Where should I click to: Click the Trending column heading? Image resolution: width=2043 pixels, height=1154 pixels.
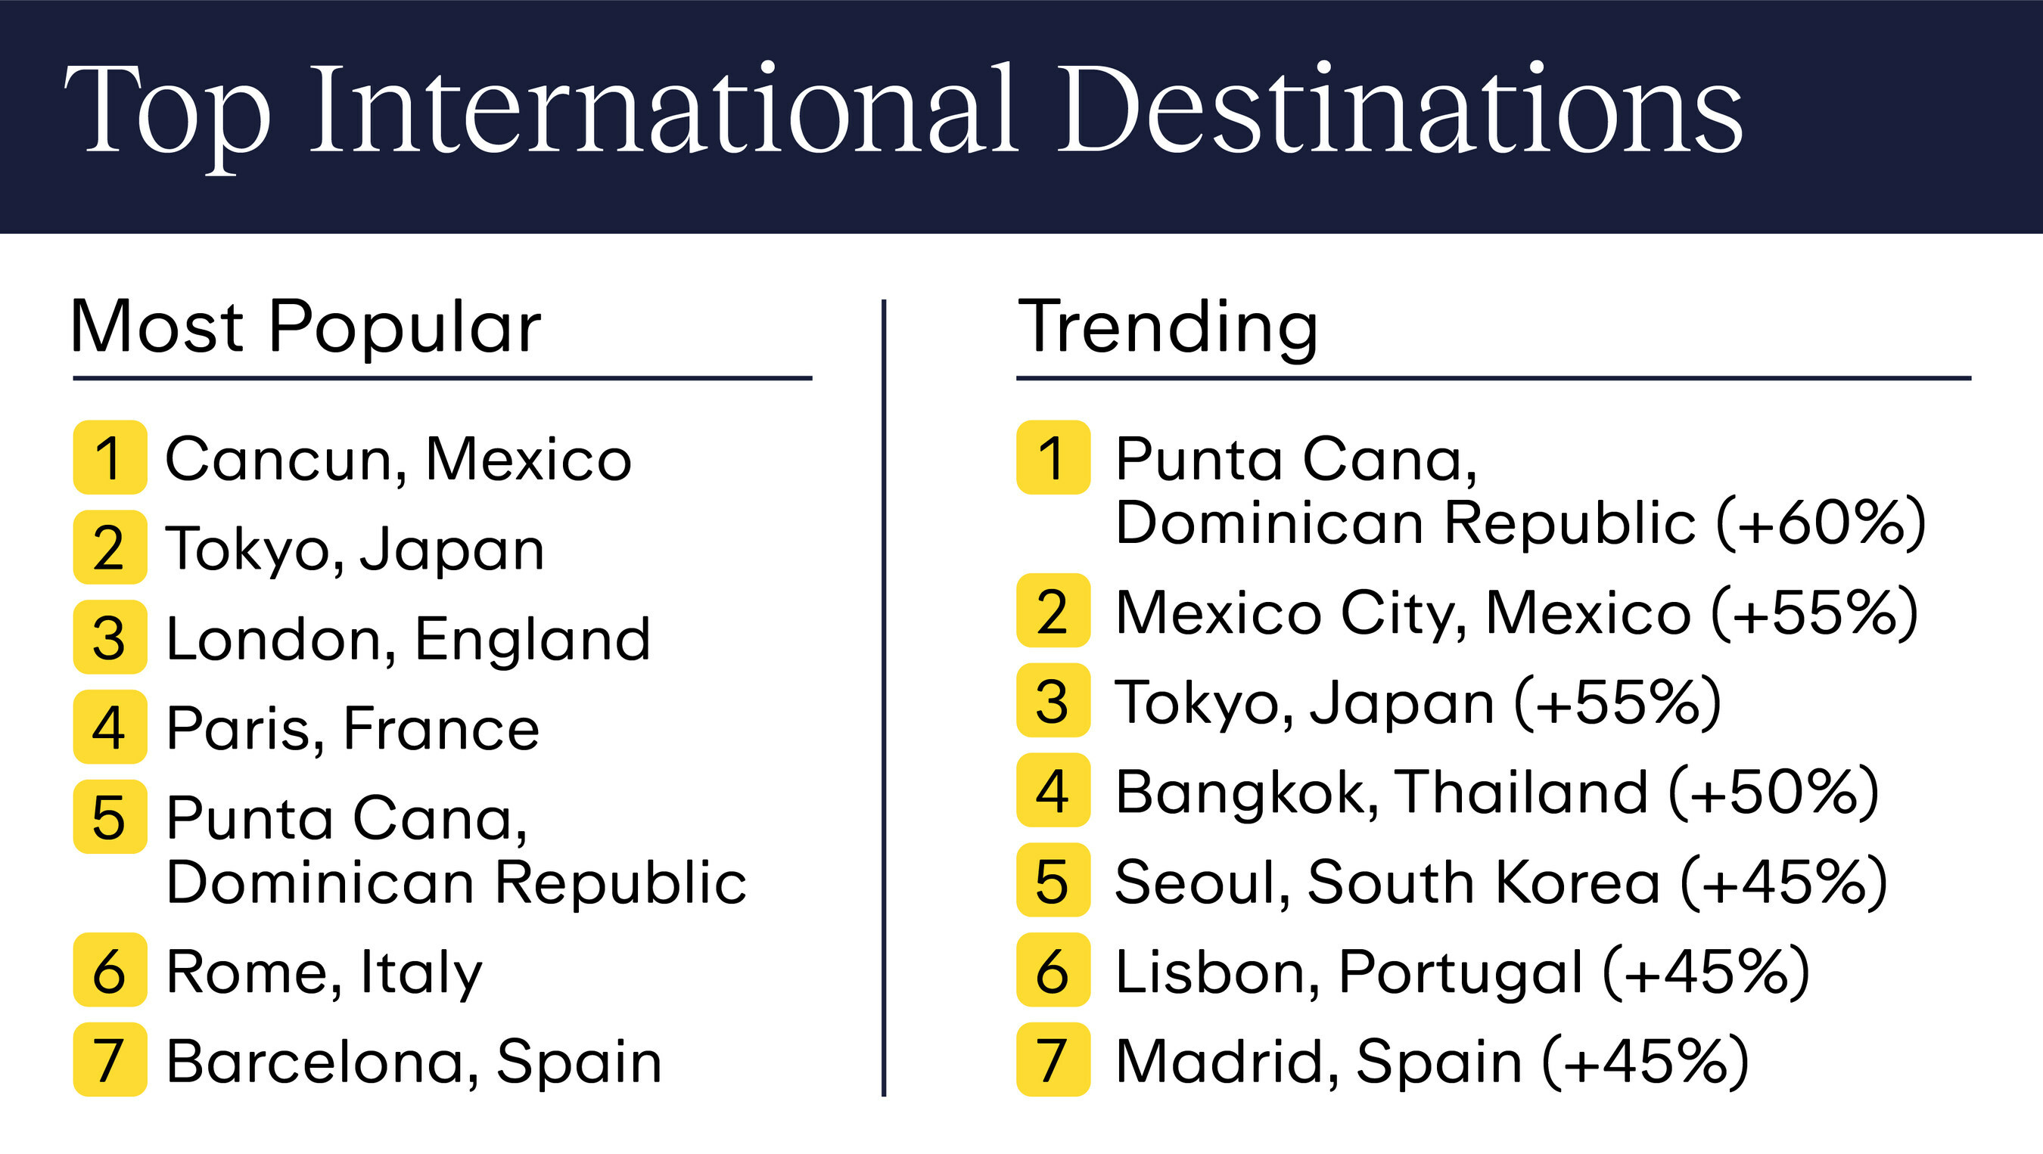click(x=1168, y=327)
